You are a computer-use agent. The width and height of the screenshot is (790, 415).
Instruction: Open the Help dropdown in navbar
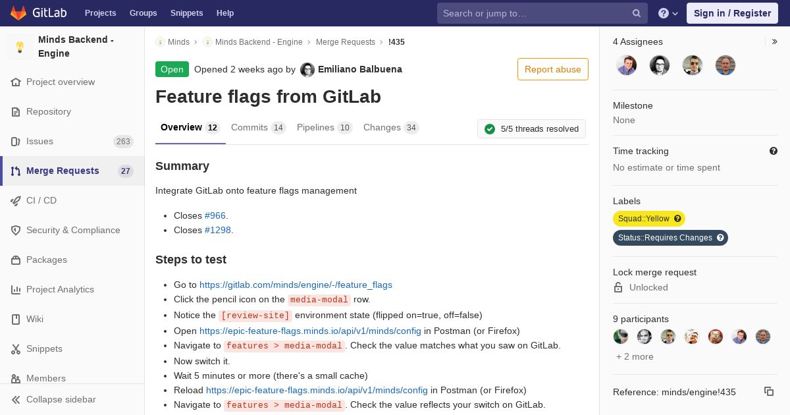click(x=668, y=13)
